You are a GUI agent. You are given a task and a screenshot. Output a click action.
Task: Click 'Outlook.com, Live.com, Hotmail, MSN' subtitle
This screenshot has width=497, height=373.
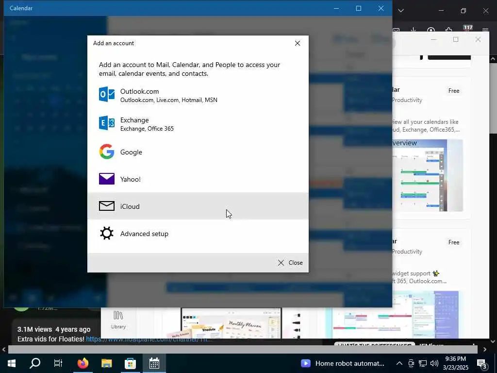(x=168, y=100)
